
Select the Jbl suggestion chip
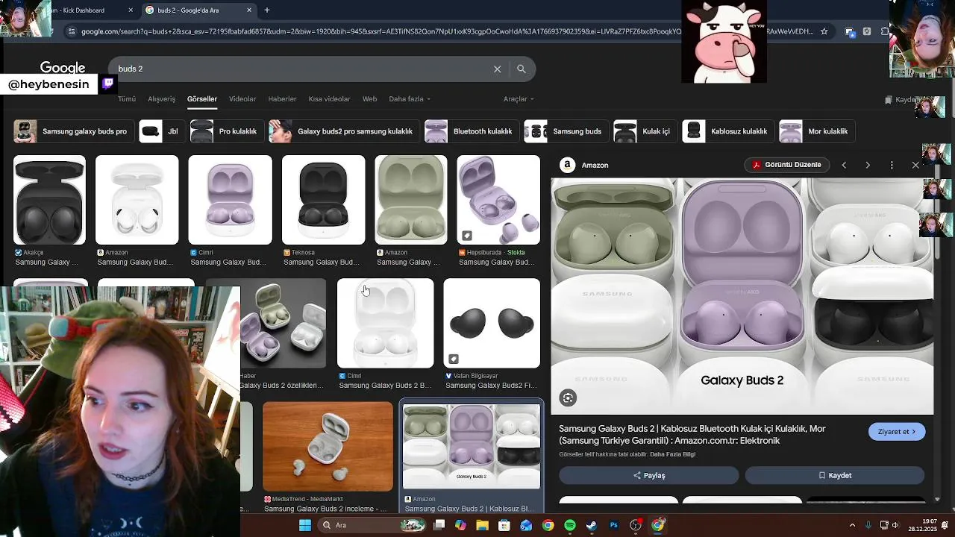coord(162,131)
